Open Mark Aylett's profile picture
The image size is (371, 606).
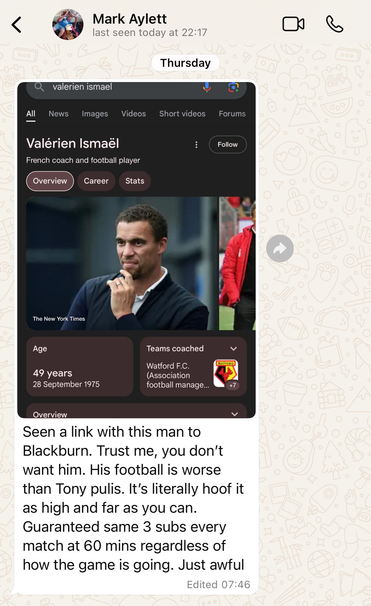[68, 24]
